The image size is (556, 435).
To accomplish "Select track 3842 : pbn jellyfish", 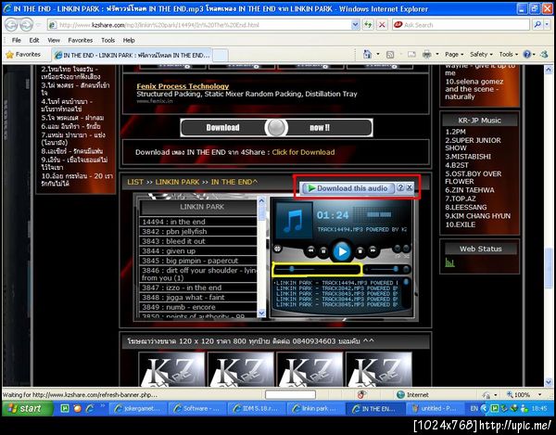I will (x=198, y=231).
